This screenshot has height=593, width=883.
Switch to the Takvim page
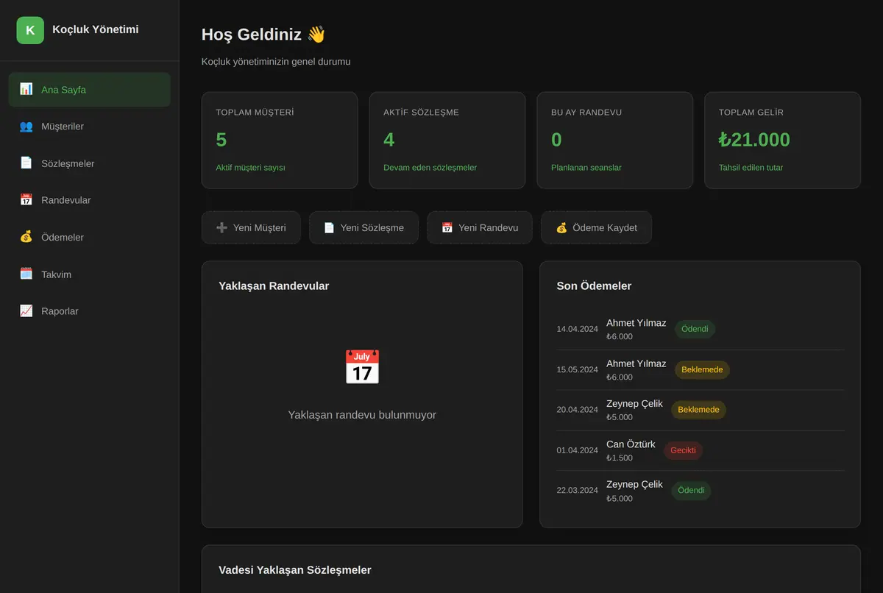90,274
